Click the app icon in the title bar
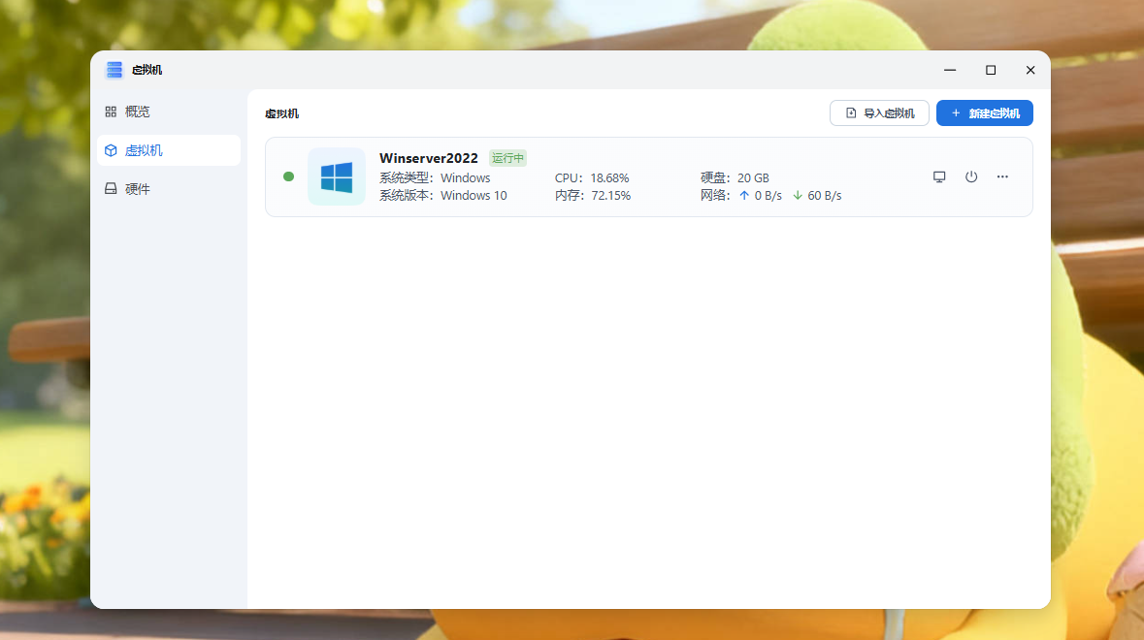Image resolution: width=1144 pixels, height=640 pixels. 114,69
